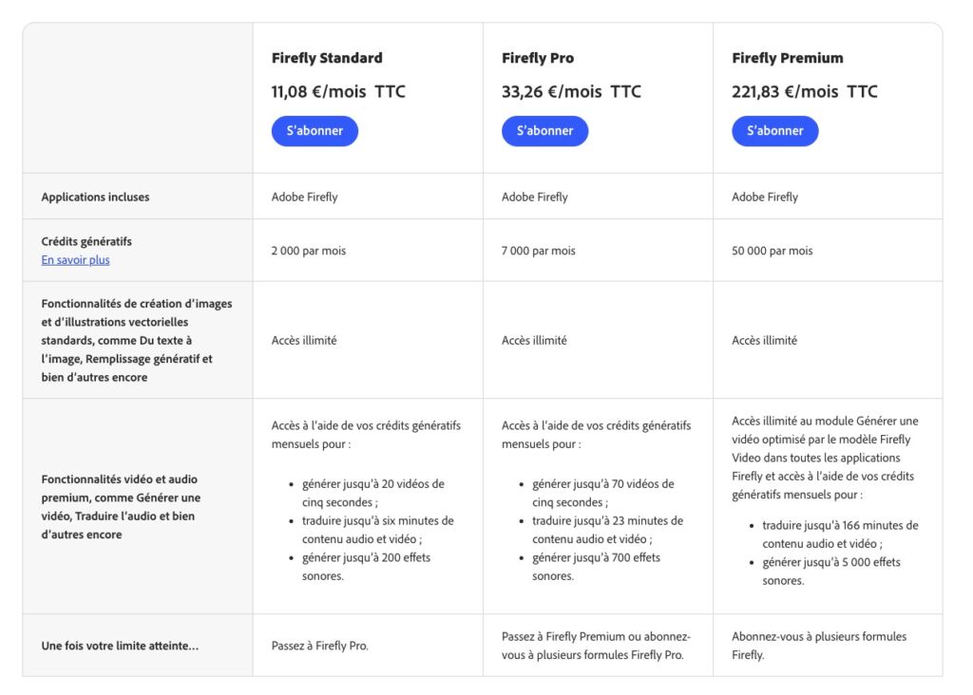Select the 7 000 par mois cell
The image size is (973, 695).
click(x=539, y=251)
